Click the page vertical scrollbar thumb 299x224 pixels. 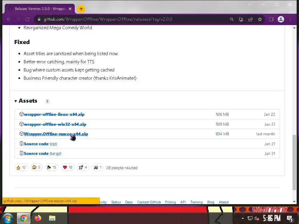click(x=294, y=162)
